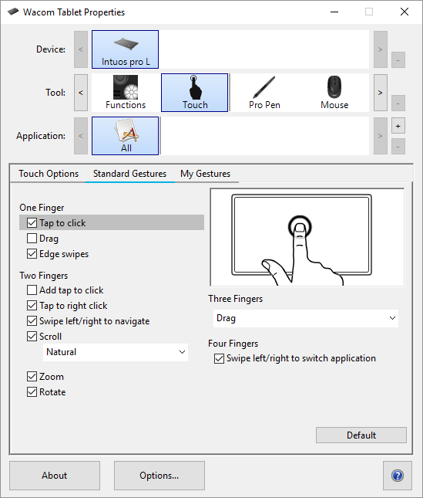Switch to the My Gestures tab

[205, 174]
